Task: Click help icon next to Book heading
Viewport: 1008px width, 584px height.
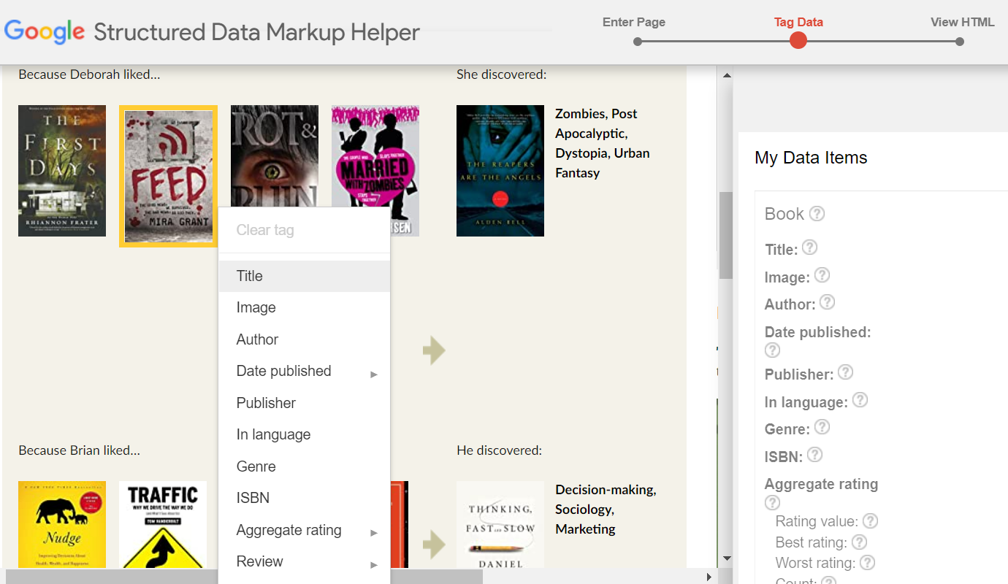Action: [x=817, y=214]
